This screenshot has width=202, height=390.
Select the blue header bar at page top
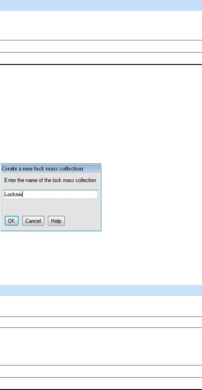pos(101,5)
